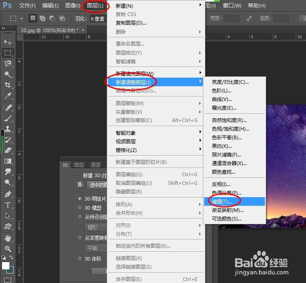
Task: Open the 图像(I) menu
Action: [73, 5]
